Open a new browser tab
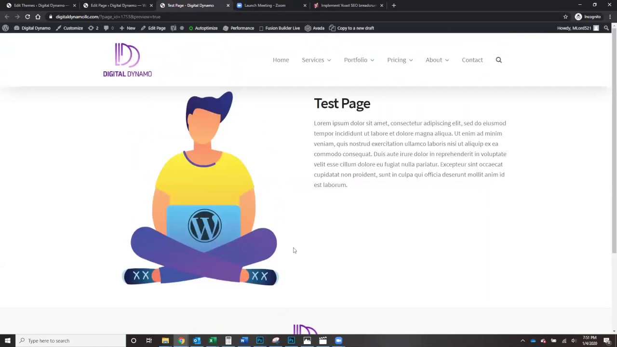This screenshot has width=617, height=347. pyautogui.click(x=394, y=5)
